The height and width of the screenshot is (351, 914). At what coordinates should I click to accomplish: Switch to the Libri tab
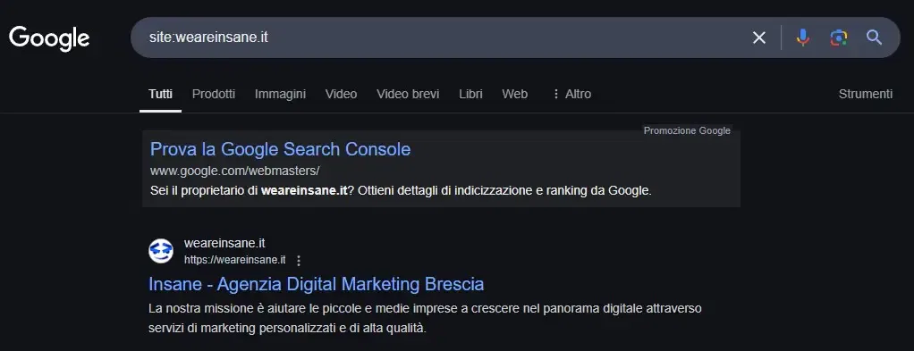470,94
